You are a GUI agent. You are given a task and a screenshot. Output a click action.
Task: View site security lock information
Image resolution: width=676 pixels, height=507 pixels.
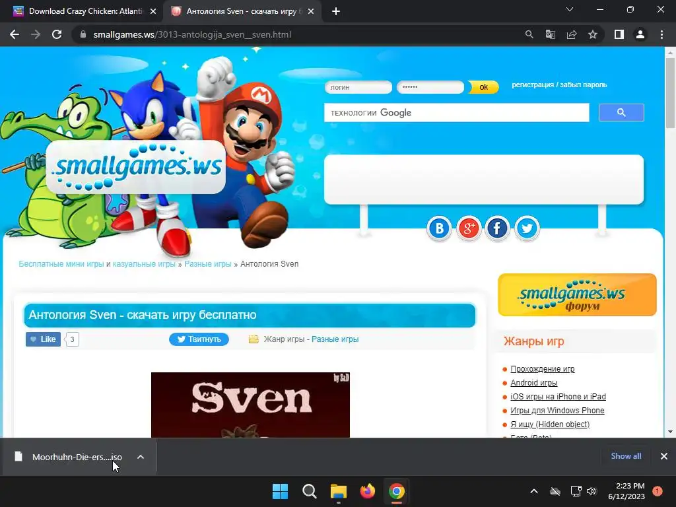click(x=83, y=34)
